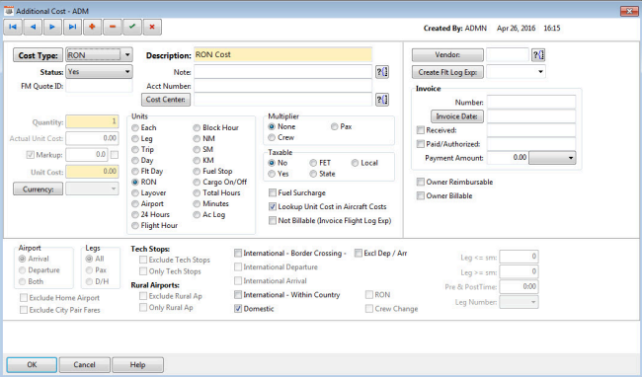Click the Additional Cost window title icon
The height and width of the screenshot is (377, 642).
point(9,10)
